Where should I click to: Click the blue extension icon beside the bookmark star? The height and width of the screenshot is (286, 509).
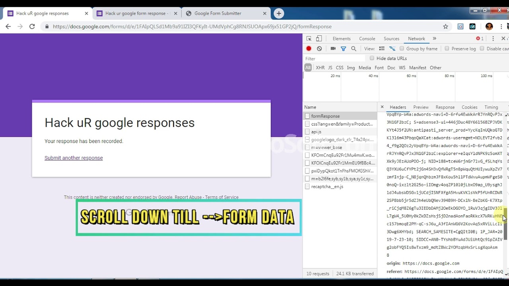coord(460,27)
